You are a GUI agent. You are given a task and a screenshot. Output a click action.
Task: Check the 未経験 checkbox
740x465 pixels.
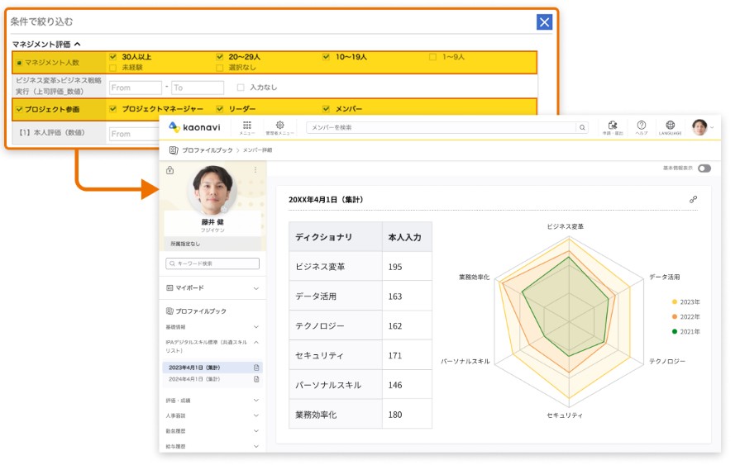[112, 68]
